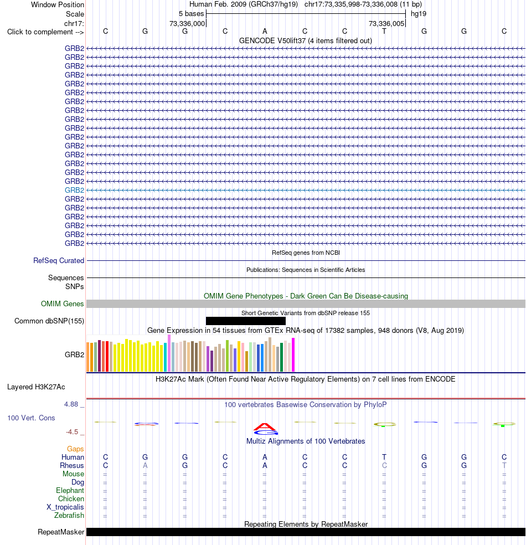Click the 73,336,000 coordinate marker
526x545 pixels.
click(x=187, y=24)
